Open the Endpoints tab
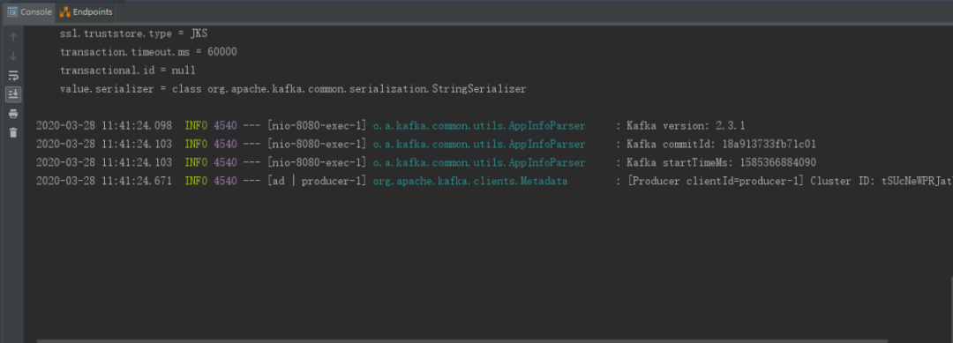 pyautogui.click(x=86, y=11)
